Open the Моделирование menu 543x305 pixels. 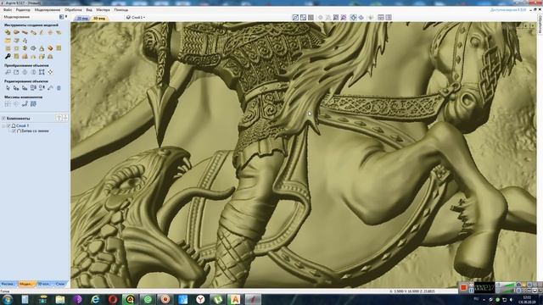pos(48,10)
